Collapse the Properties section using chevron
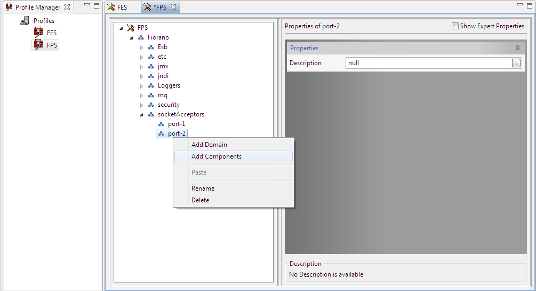Image resolution: width=536 pixels, height=291 pixels. click(517, 48)
